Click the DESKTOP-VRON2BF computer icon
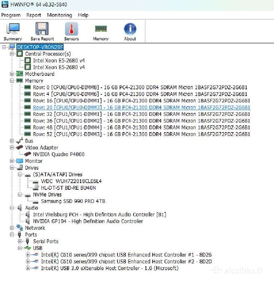Viewport: 274px width, 288px height. coord(12,47)
